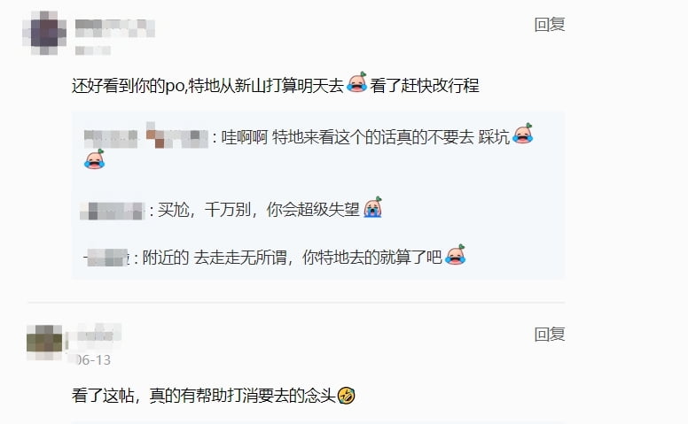Click the blurred replier name before 买尬
The image size is (688, 424).
pos(113,211)
